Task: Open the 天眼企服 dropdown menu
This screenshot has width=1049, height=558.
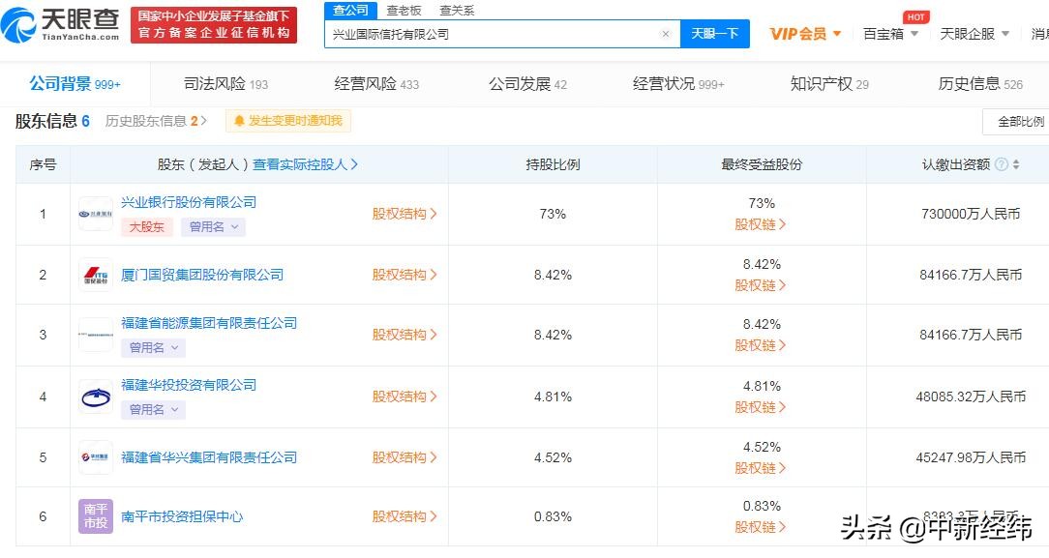Action: (974, 34)
